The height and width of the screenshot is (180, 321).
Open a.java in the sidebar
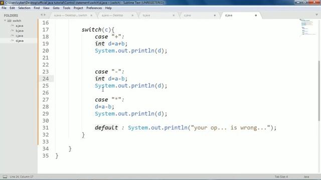(x=20, y=25)
